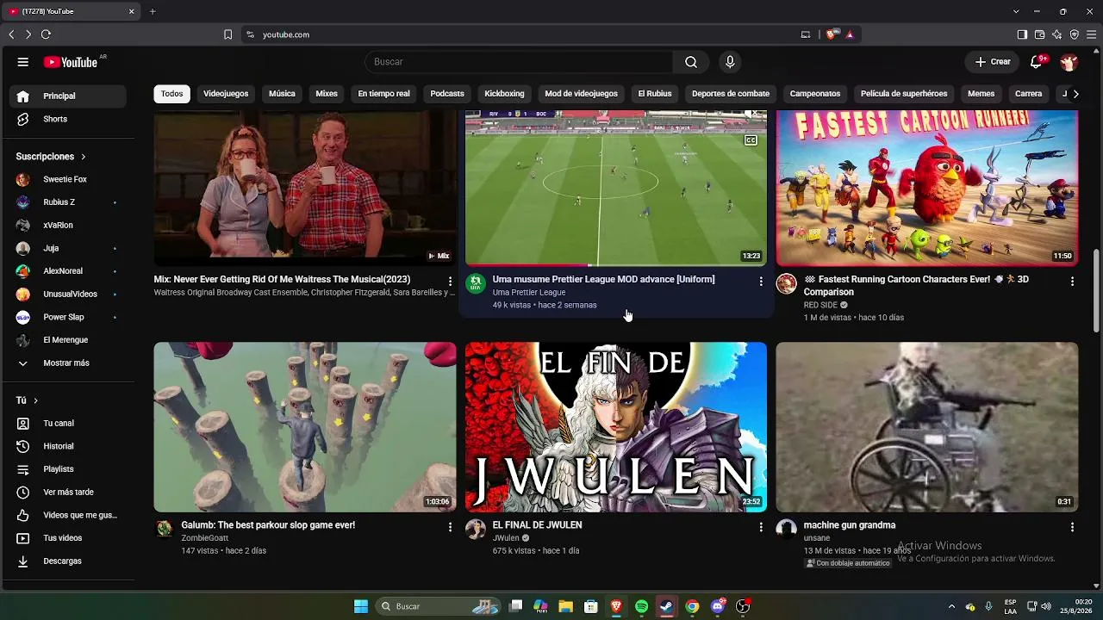
Task: Click the Crear button
Action: (x=993, y=62)
